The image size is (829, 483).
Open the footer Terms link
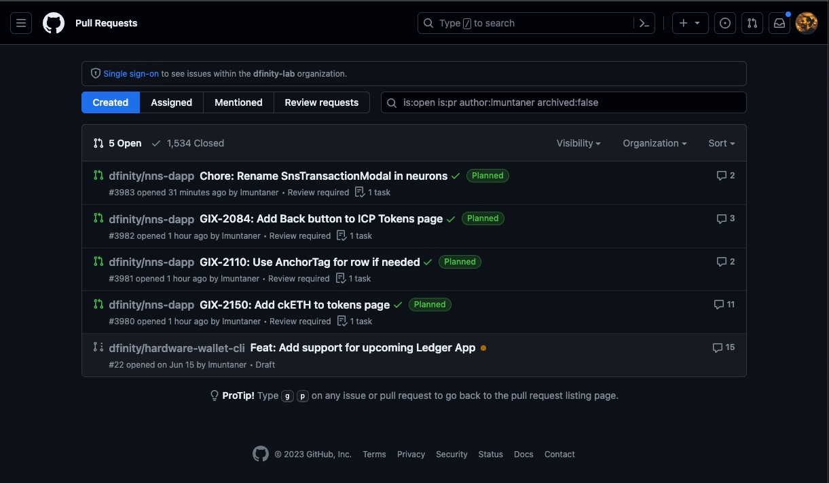374,455
